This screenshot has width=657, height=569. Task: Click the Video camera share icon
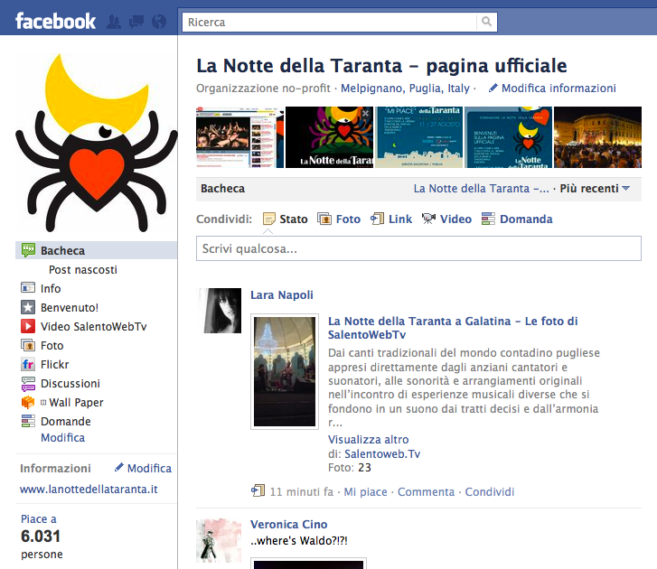428,219
